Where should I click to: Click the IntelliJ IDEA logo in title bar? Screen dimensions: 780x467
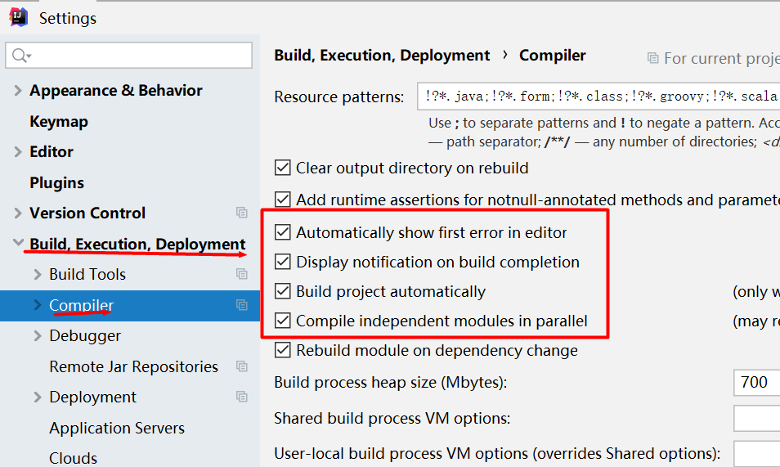(x=19, y=17)
